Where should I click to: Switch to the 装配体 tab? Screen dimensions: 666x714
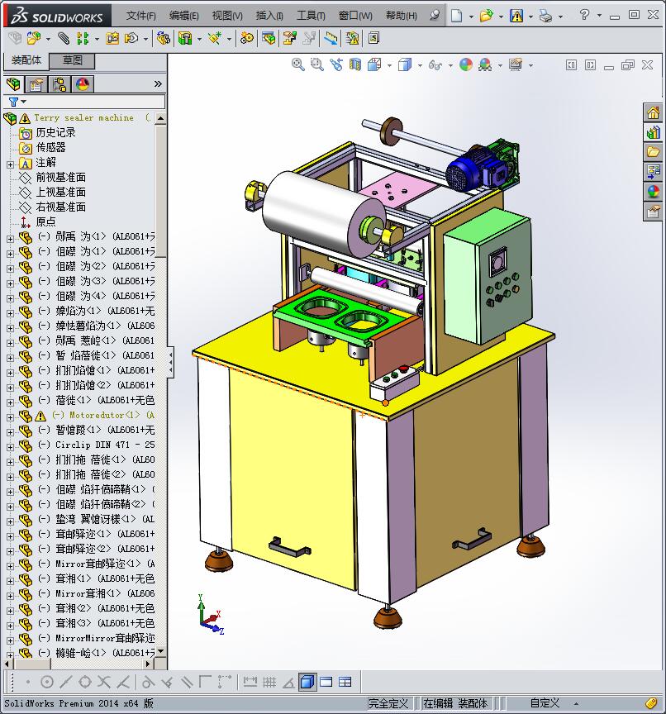click(x=26, y=60)
